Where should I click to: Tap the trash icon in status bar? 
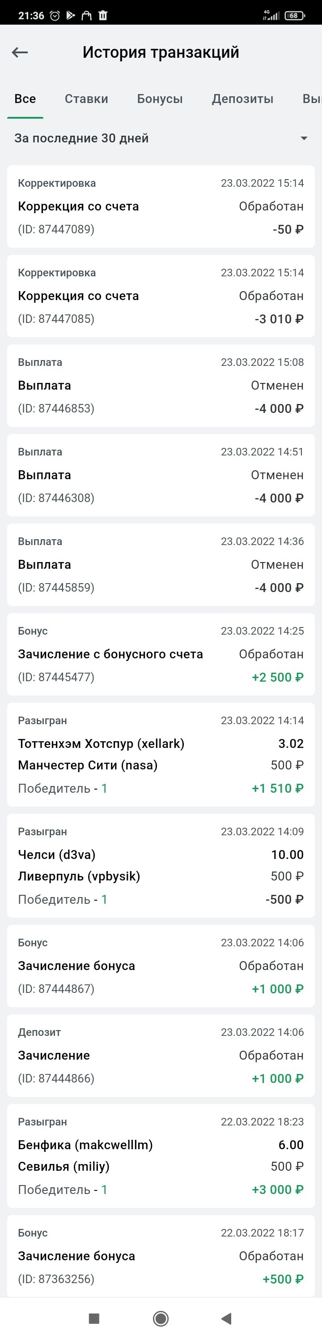point(103,16)
